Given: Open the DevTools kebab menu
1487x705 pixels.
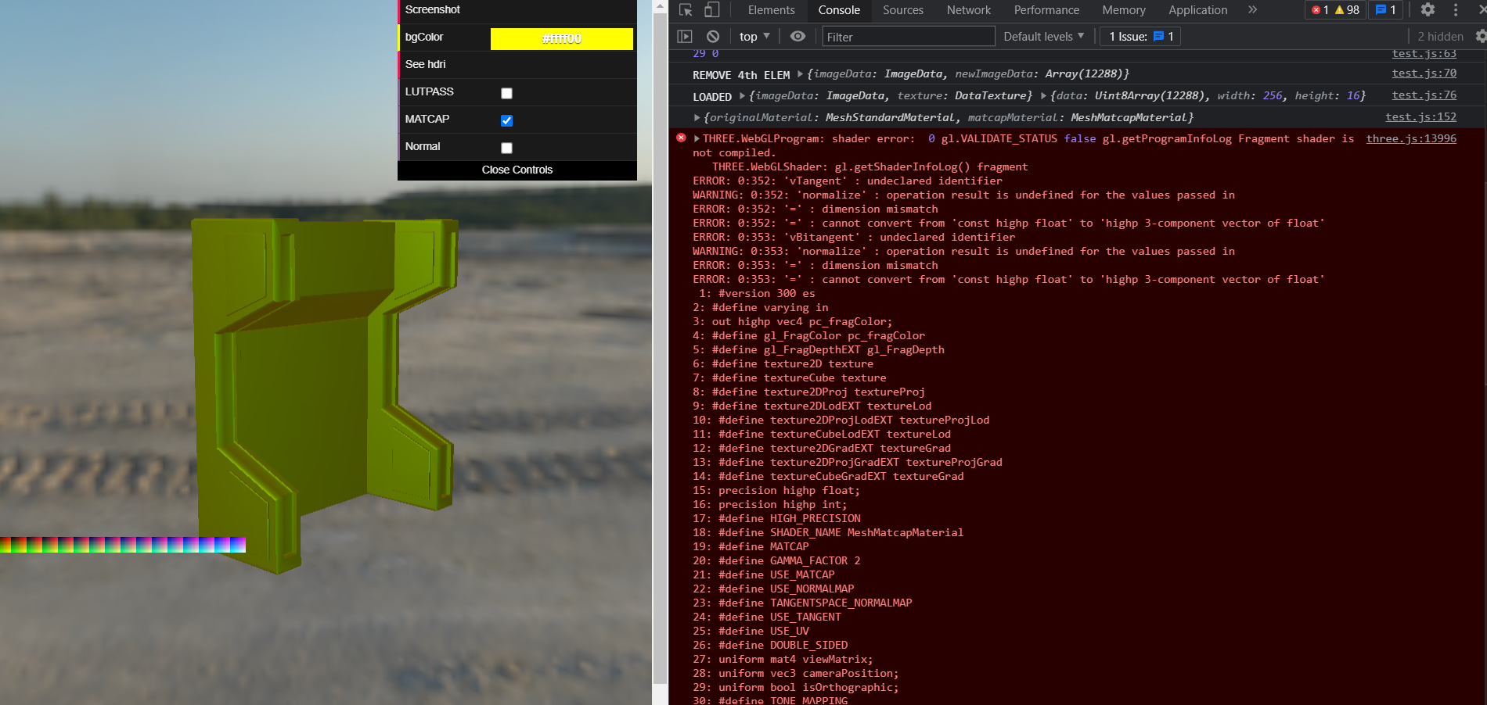Looking at the screenshot, I should tap(1456, 10).
